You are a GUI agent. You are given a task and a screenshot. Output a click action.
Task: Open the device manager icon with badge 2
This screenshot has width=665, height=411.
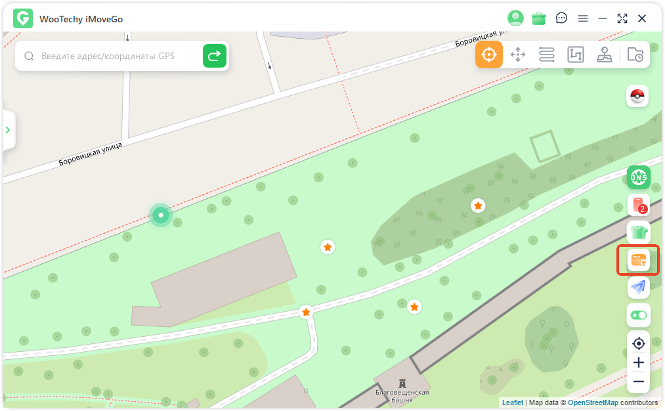pos(639,205)
